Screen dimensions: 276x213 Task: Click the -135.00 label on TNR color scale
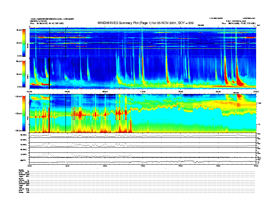tap(18, 113)
